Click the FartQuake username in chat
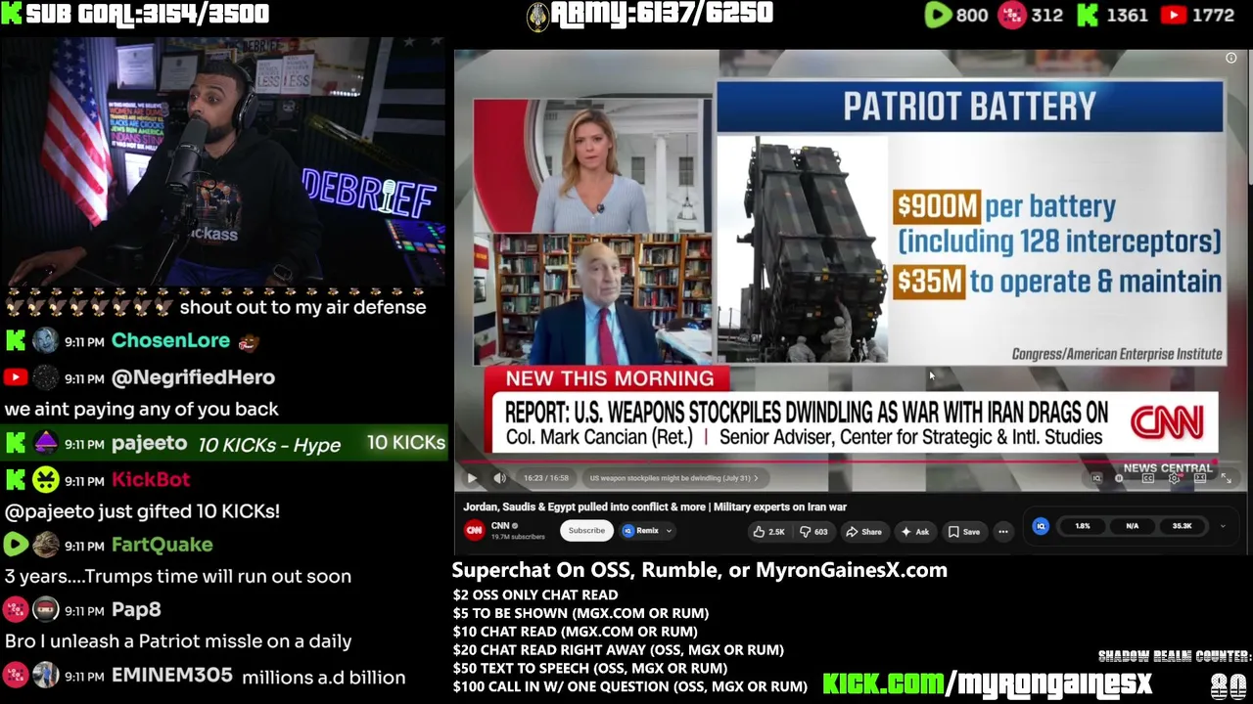 click(162, 545)
